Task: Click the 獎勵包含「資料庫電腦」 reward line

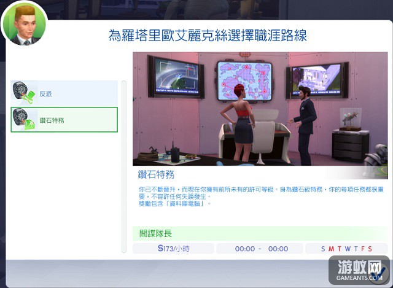Action: click(174, 203)
